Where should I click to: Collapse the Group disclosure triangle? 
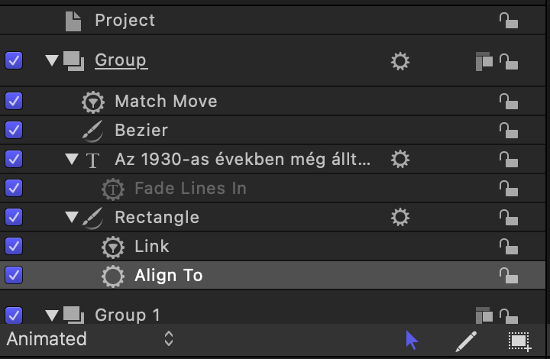click(52, 60)
